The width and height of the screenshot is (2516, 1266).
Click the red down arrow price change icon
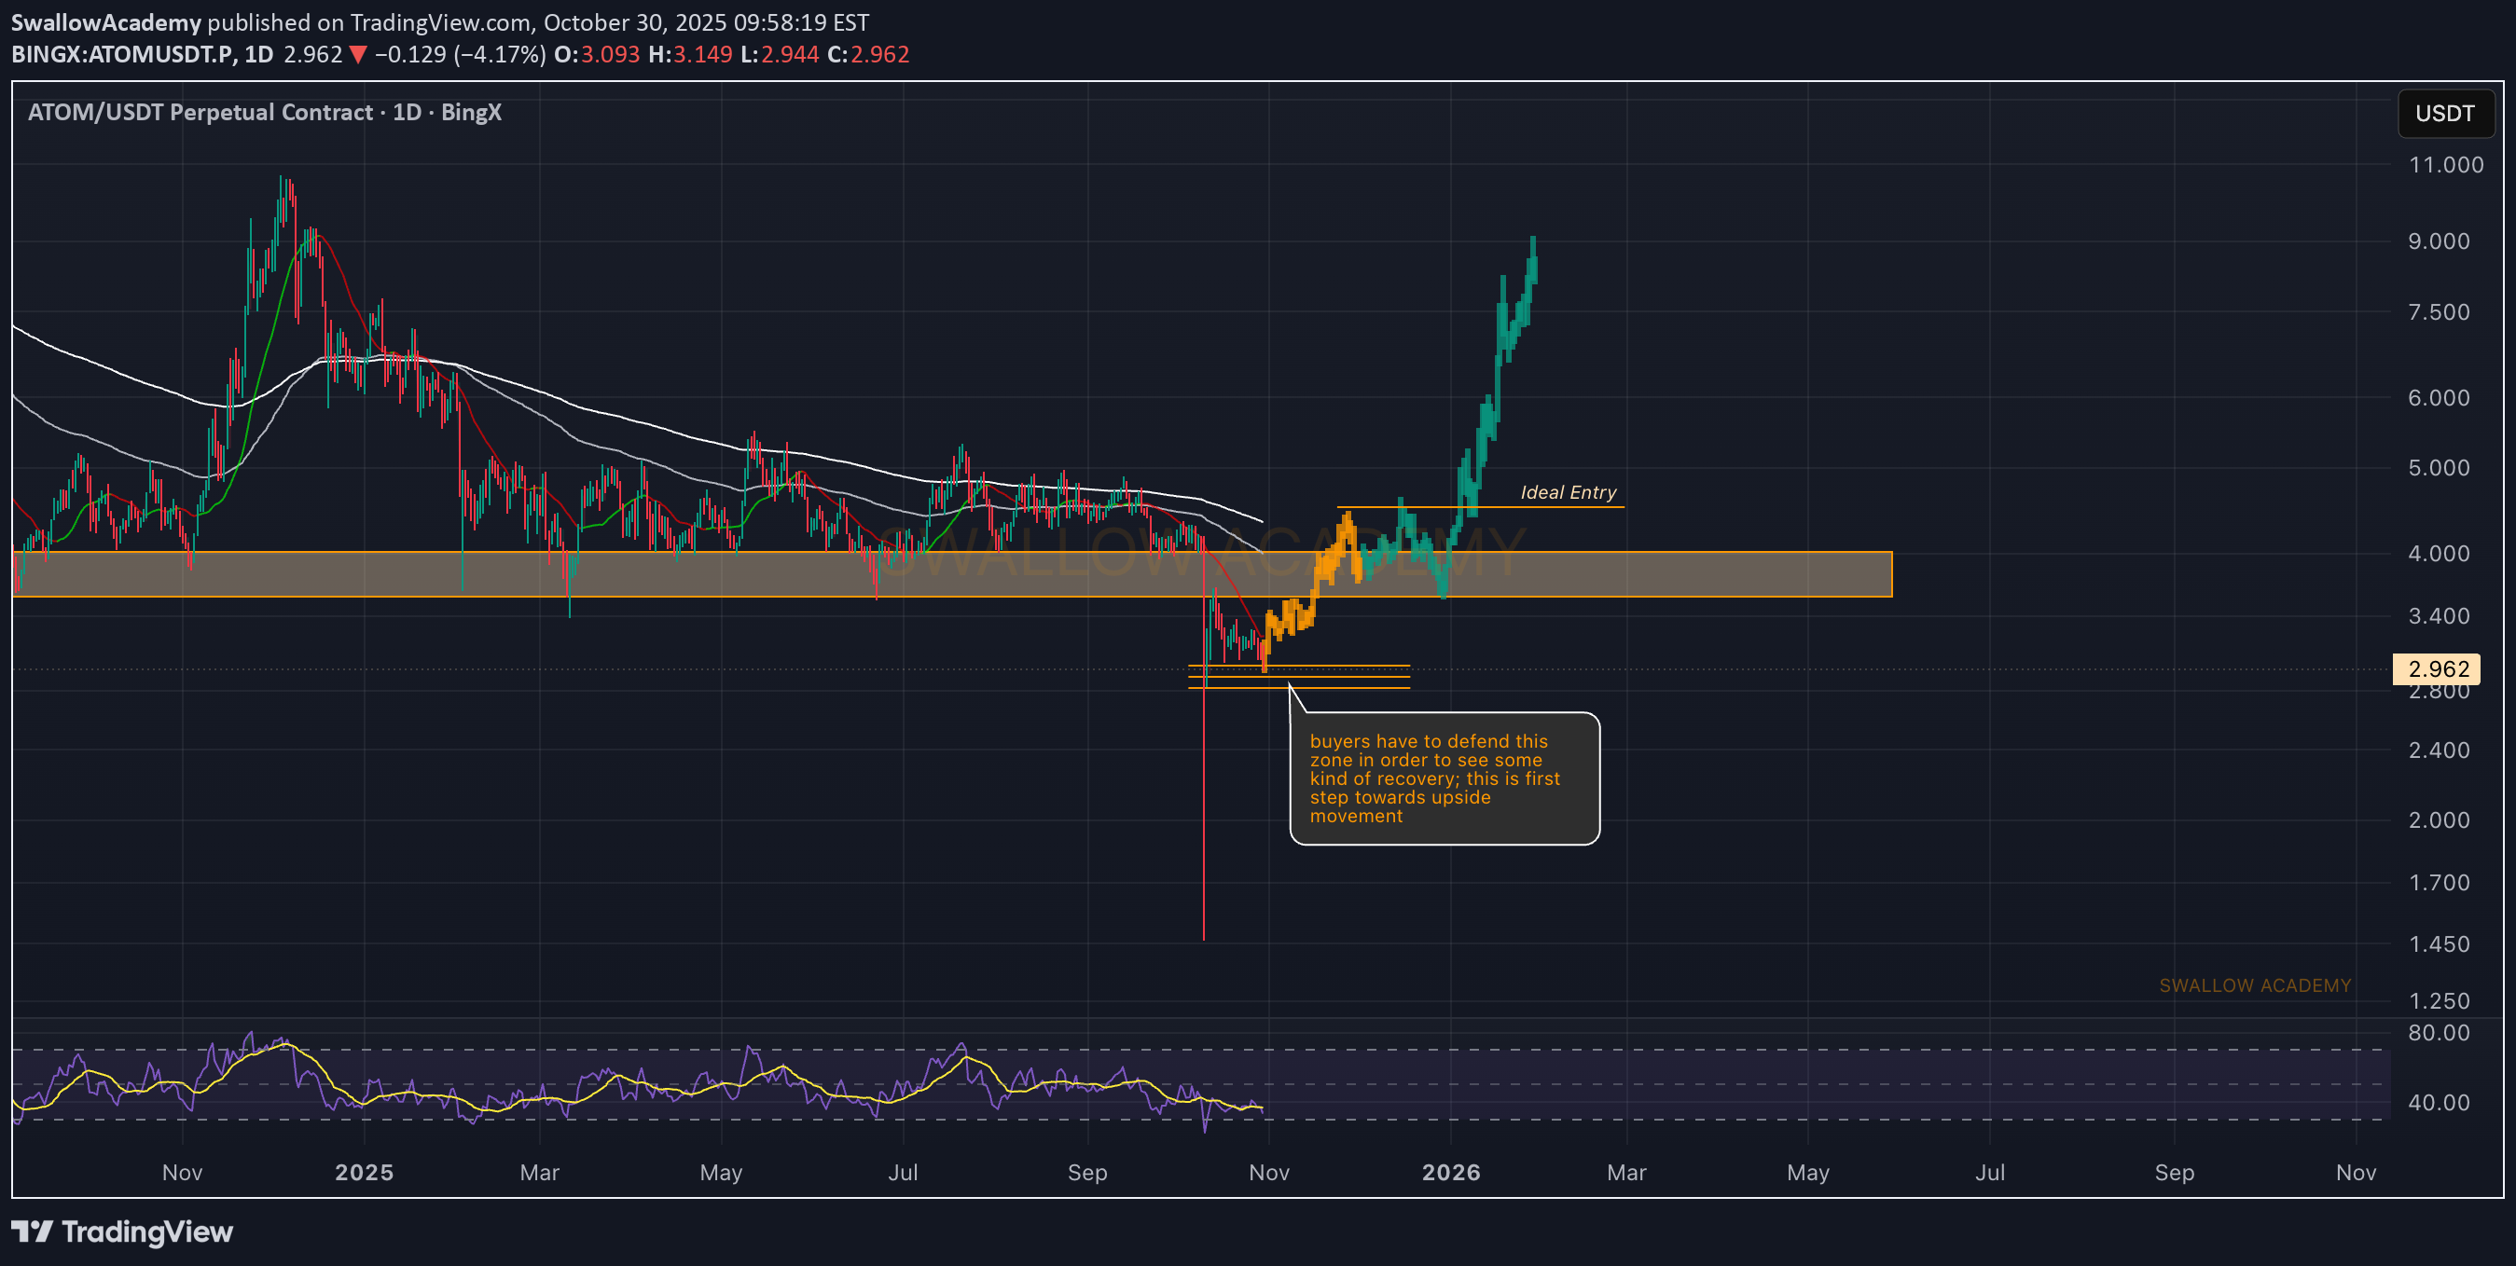[x=357, y=55]
